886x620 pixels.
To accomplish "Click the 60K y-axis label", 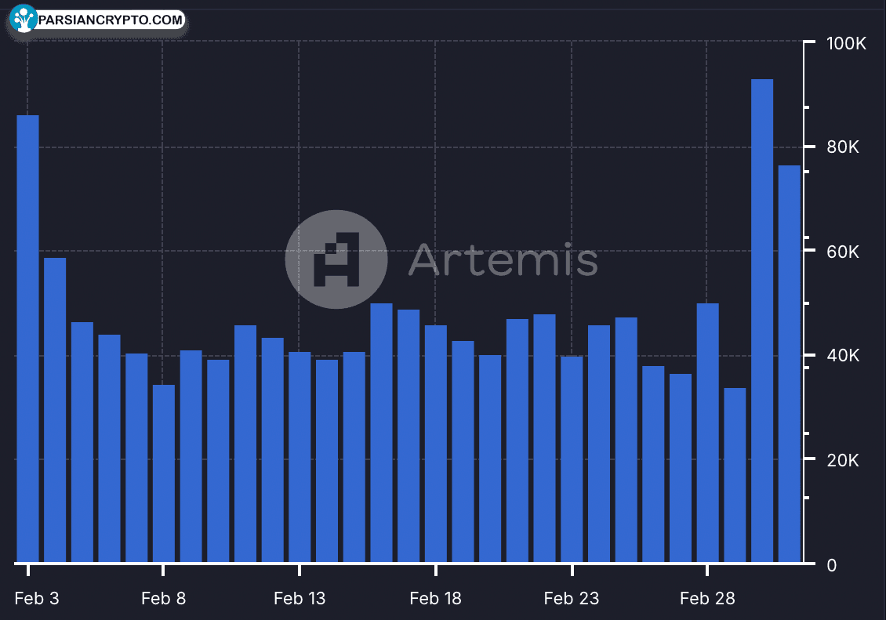I will point(843,252).
